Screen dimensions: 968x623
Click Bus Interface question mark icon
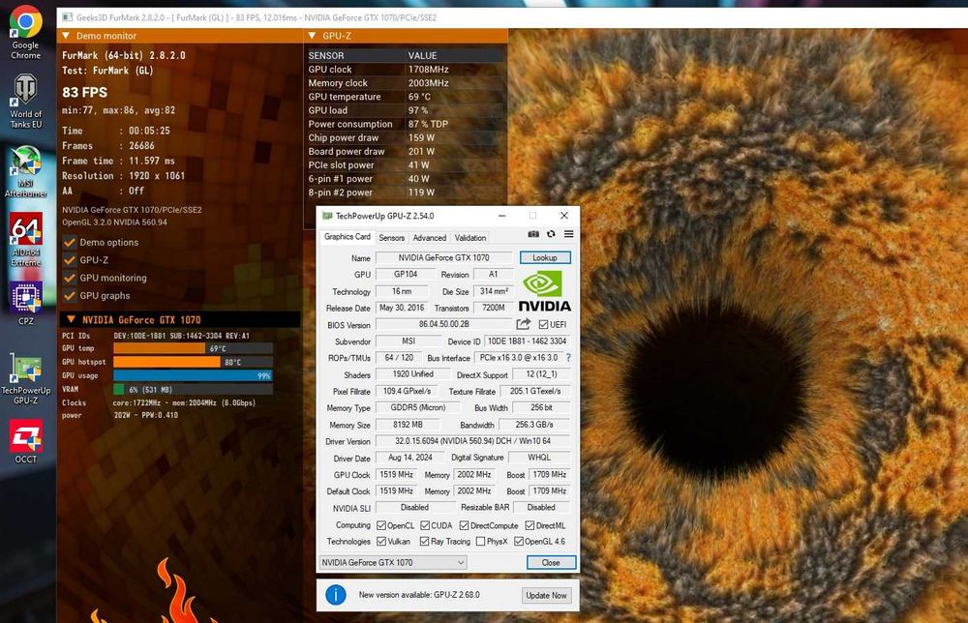click(568, 358)
